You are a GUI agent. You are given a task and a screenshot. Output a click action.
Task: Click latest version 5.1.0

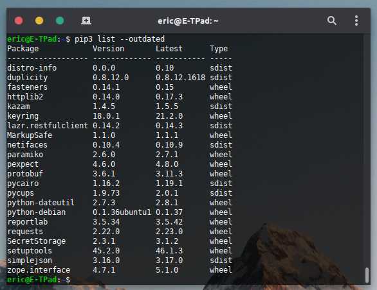167,270
